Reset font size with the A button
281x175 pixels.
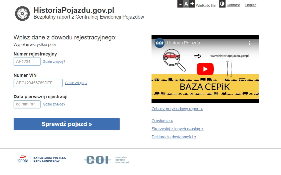[186, 4]
